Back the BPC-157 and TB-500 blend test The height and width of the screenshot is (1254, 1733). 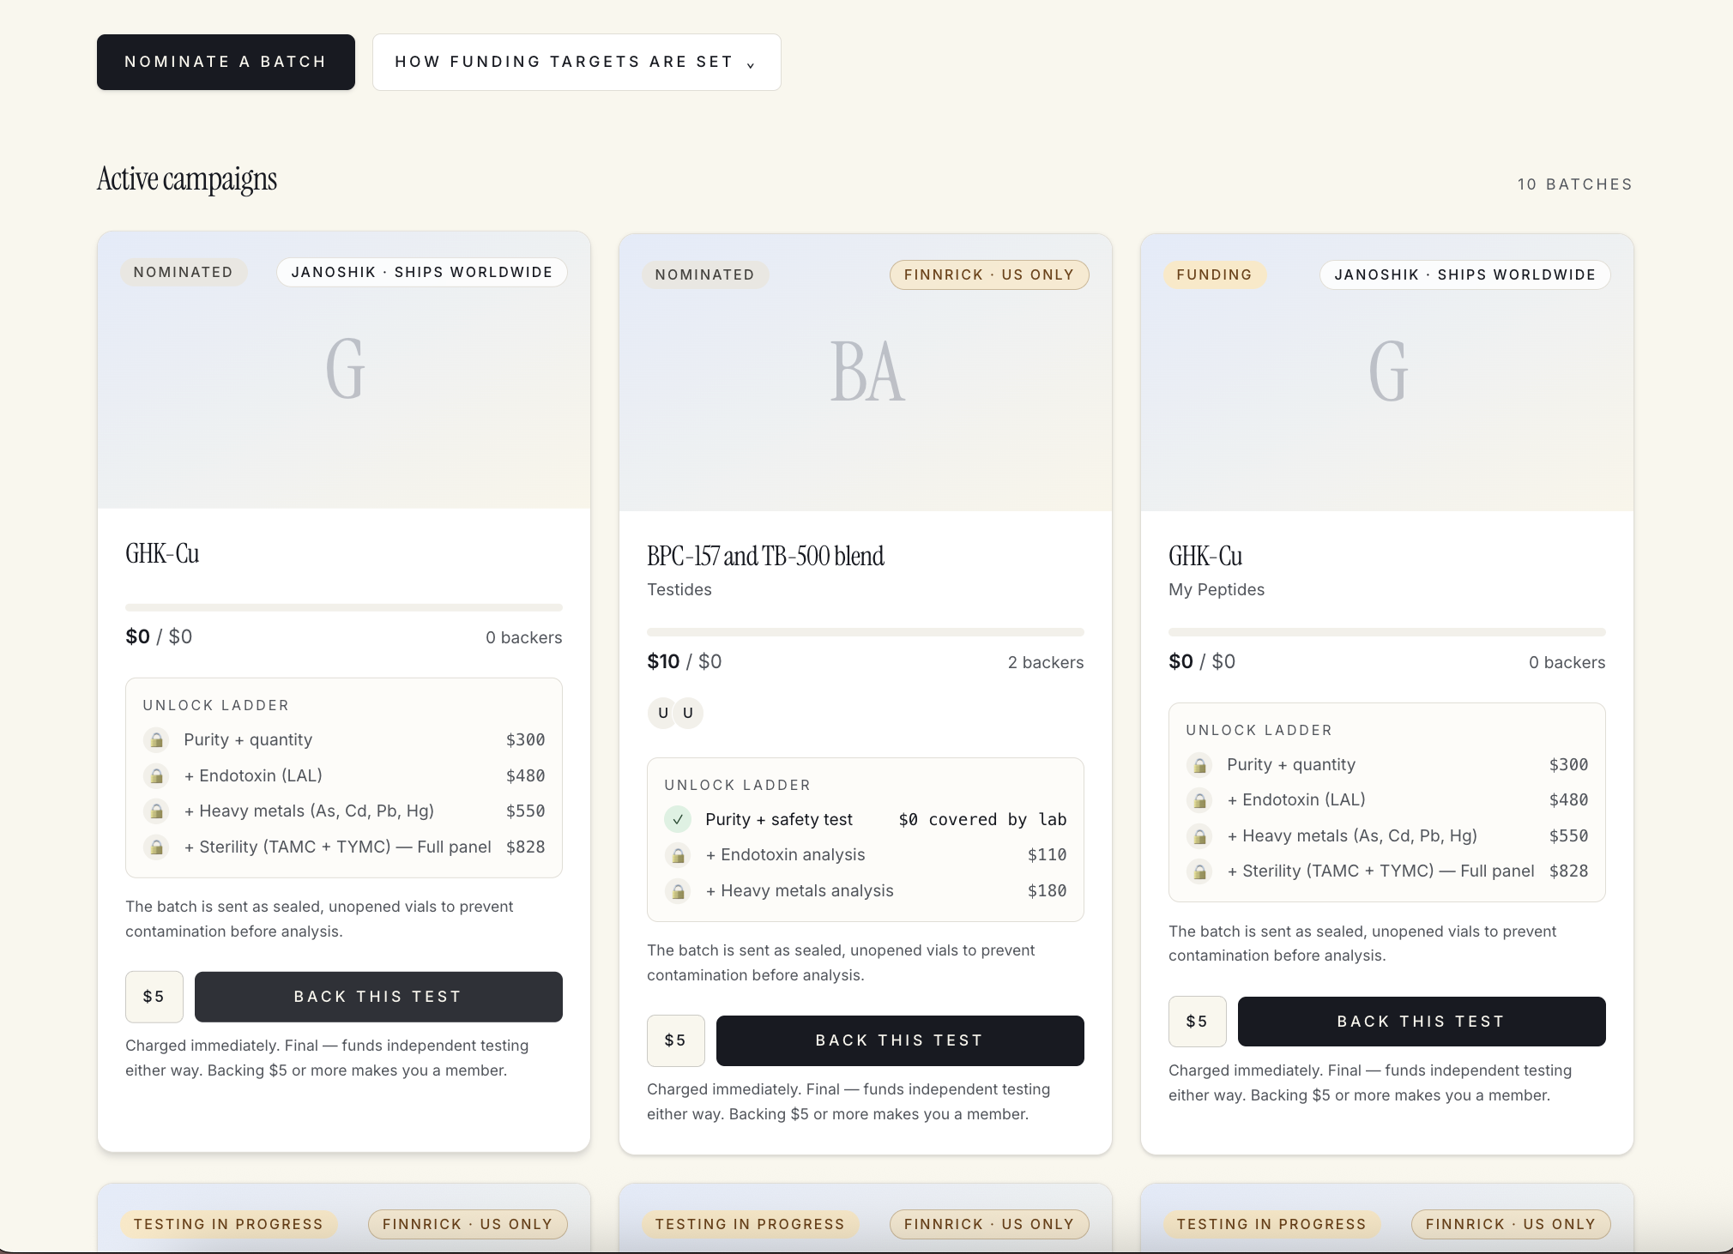(x=900, y=1040)
